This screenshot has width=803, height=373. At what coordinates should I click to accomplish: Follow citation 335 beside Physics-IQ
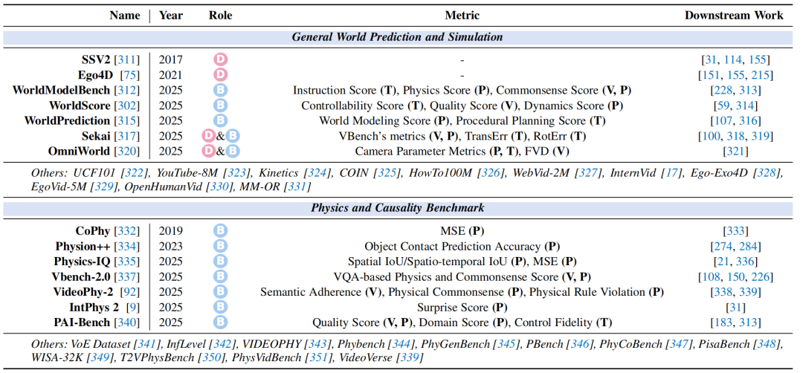point(129,262)
